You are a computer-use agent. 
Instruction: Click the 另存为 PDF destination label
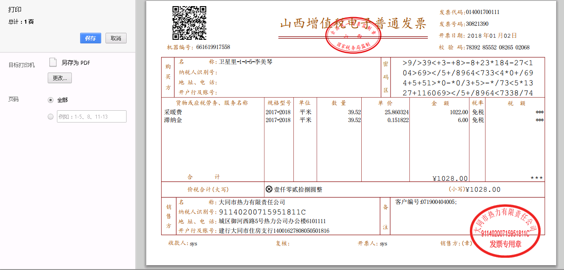(x=76, y=63)
